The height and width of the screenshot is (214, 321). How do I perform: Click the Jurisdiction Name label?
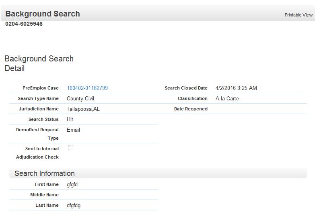(x=39, y=109)
